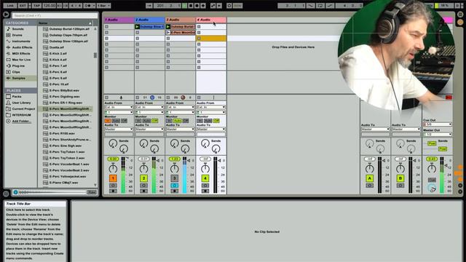Toggle return track B activator
Image resolution: width=466 pixels, height=262 pixels.
point(400,178)
